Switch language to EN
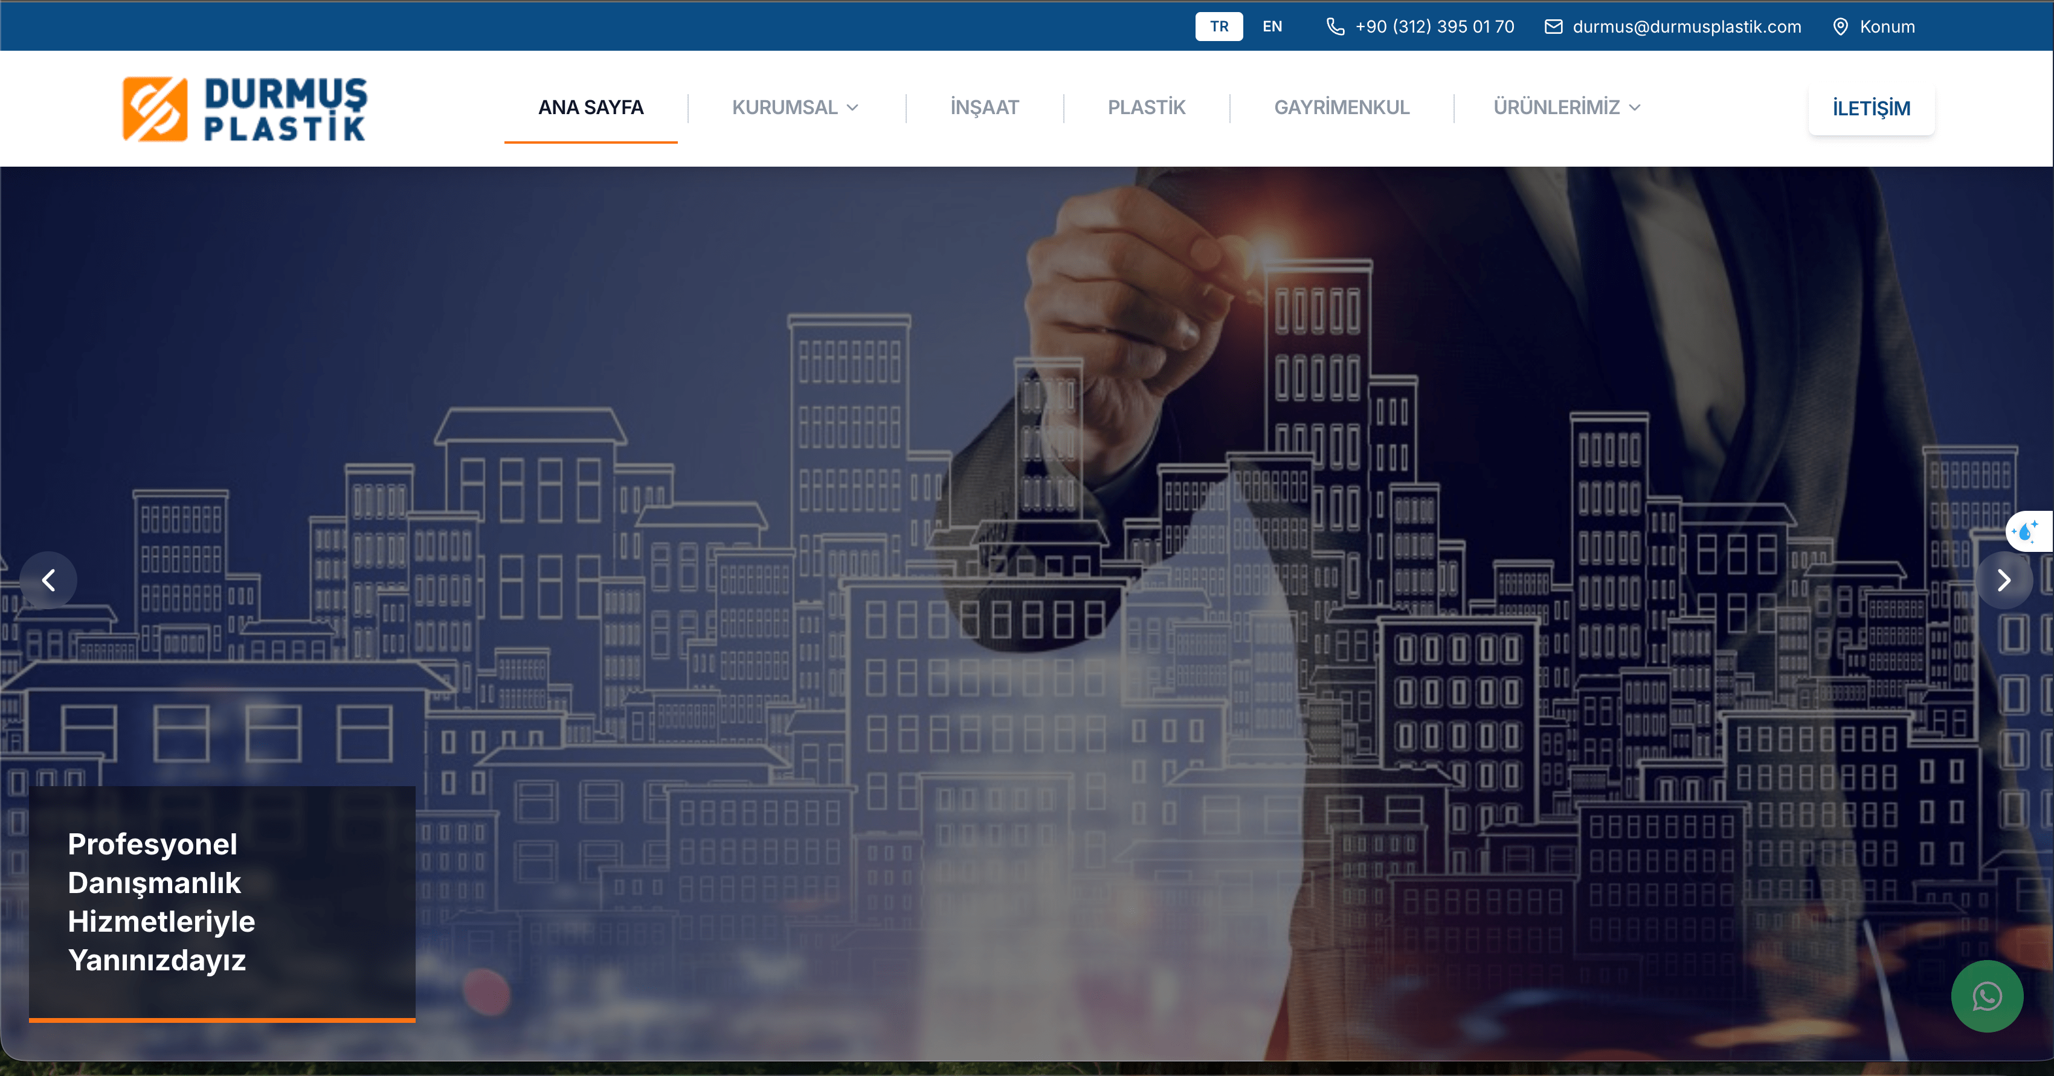The width and height of the screenshot is (2054, 1076). [1272, 27]
